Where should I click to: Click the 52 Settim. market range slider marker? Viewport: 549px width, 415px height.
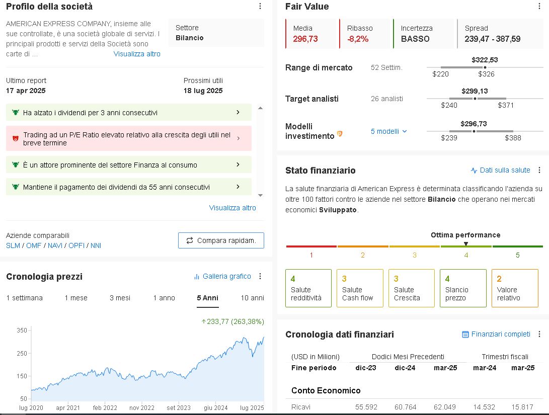click(485, 67)
